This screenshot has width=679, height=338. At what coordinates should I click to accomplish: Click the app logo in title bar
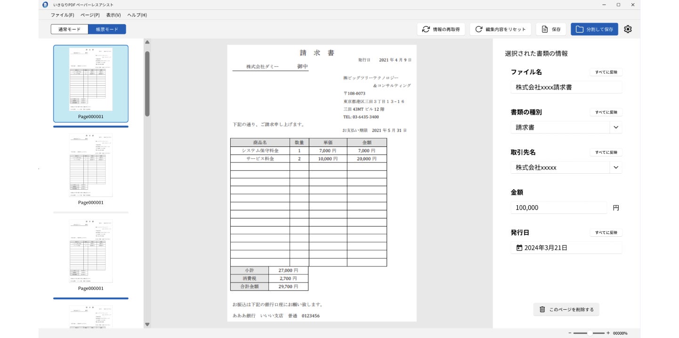coord(45,5)
